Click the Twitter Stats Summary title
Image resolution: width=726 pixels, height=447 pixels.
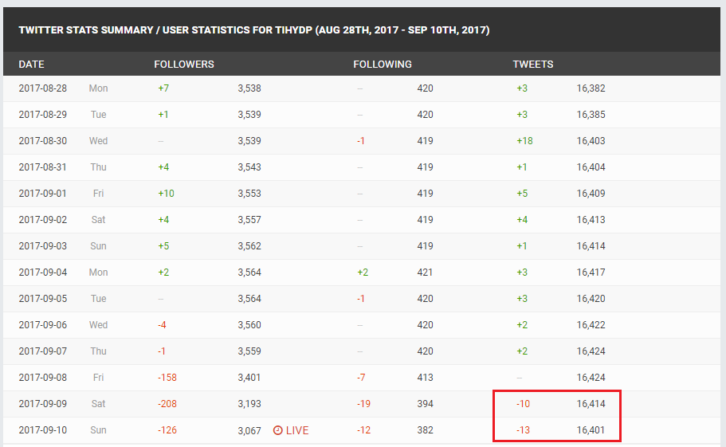[253, 30]
